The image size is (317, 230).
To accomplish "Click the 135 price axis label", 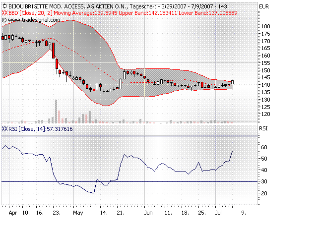I will 265,92.
